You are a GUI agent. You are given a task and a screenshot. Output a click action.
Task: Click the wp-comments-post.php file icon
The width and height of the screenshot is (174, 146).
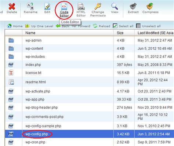click(x=11, y=117)
